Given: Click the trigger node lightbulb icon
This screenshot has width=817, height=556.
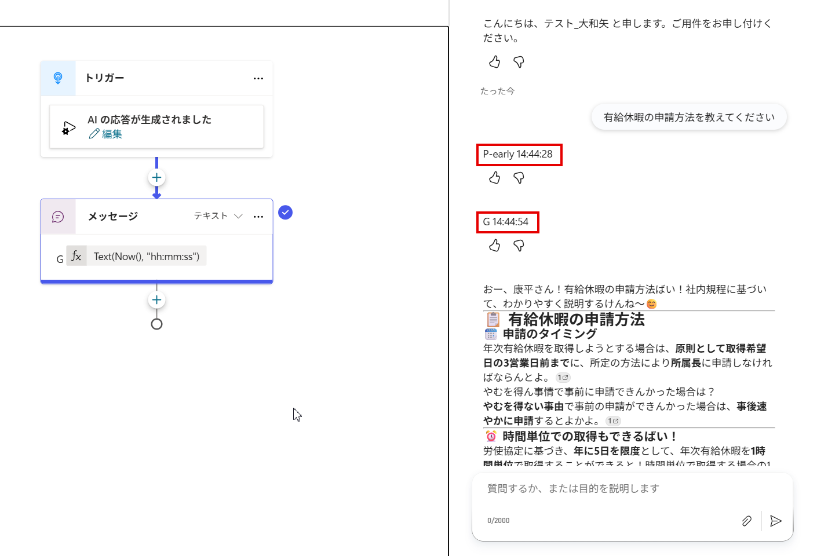Looking at the screenshot, I should pos(58,78).
